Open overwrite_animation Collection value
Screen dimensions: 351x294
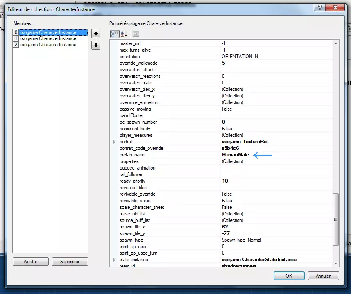tap(233, 102)
